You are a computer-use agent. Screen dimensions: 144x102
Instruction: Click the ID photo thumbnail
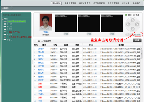tap(46, 22)
